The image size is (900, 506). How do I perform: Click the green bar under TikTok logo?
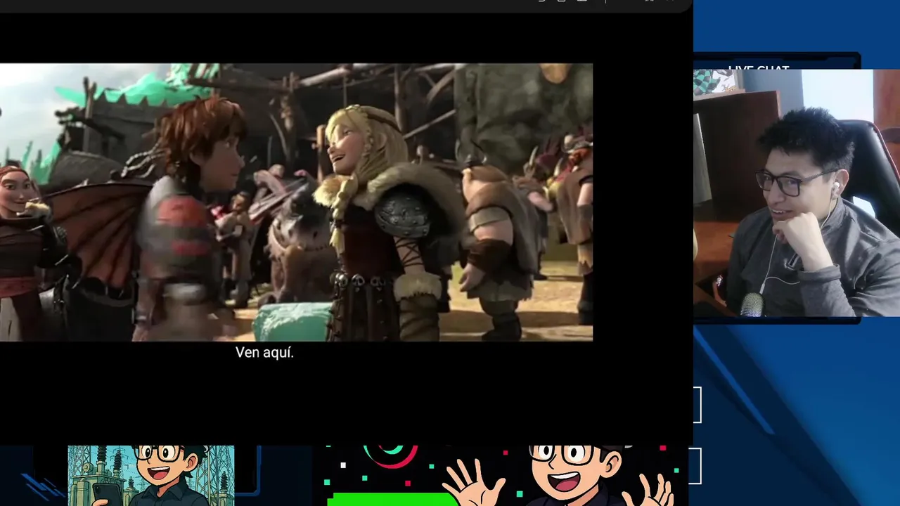tap(393, 499)
